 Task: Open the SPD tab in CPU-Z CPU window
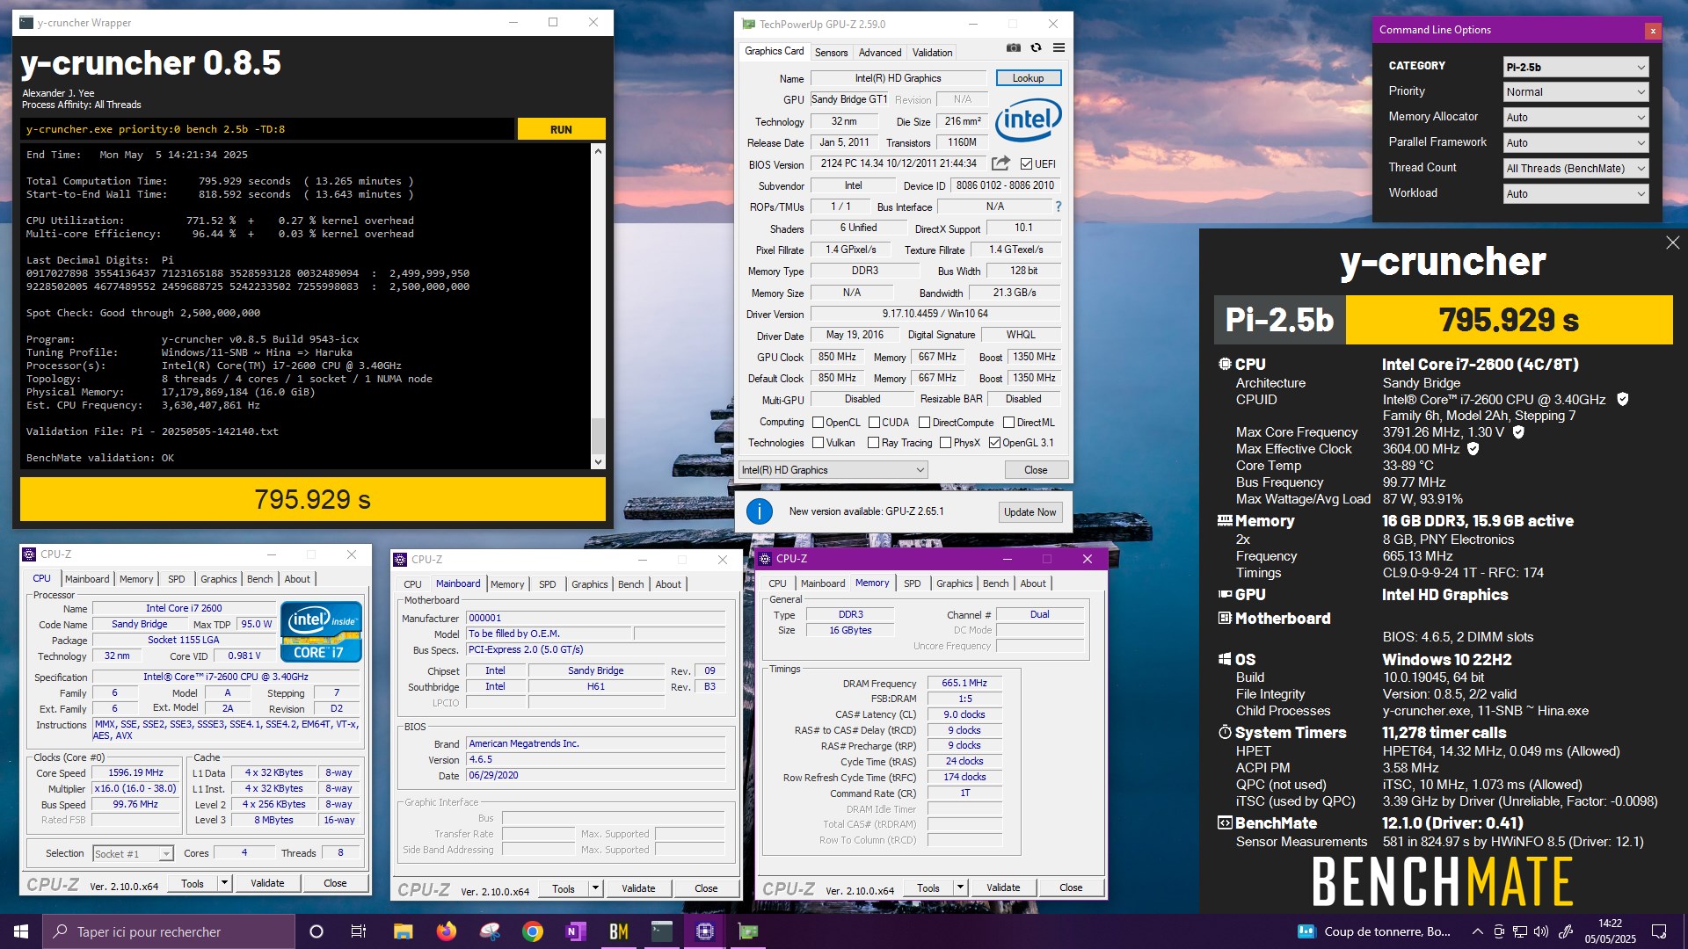pos(176,579)
